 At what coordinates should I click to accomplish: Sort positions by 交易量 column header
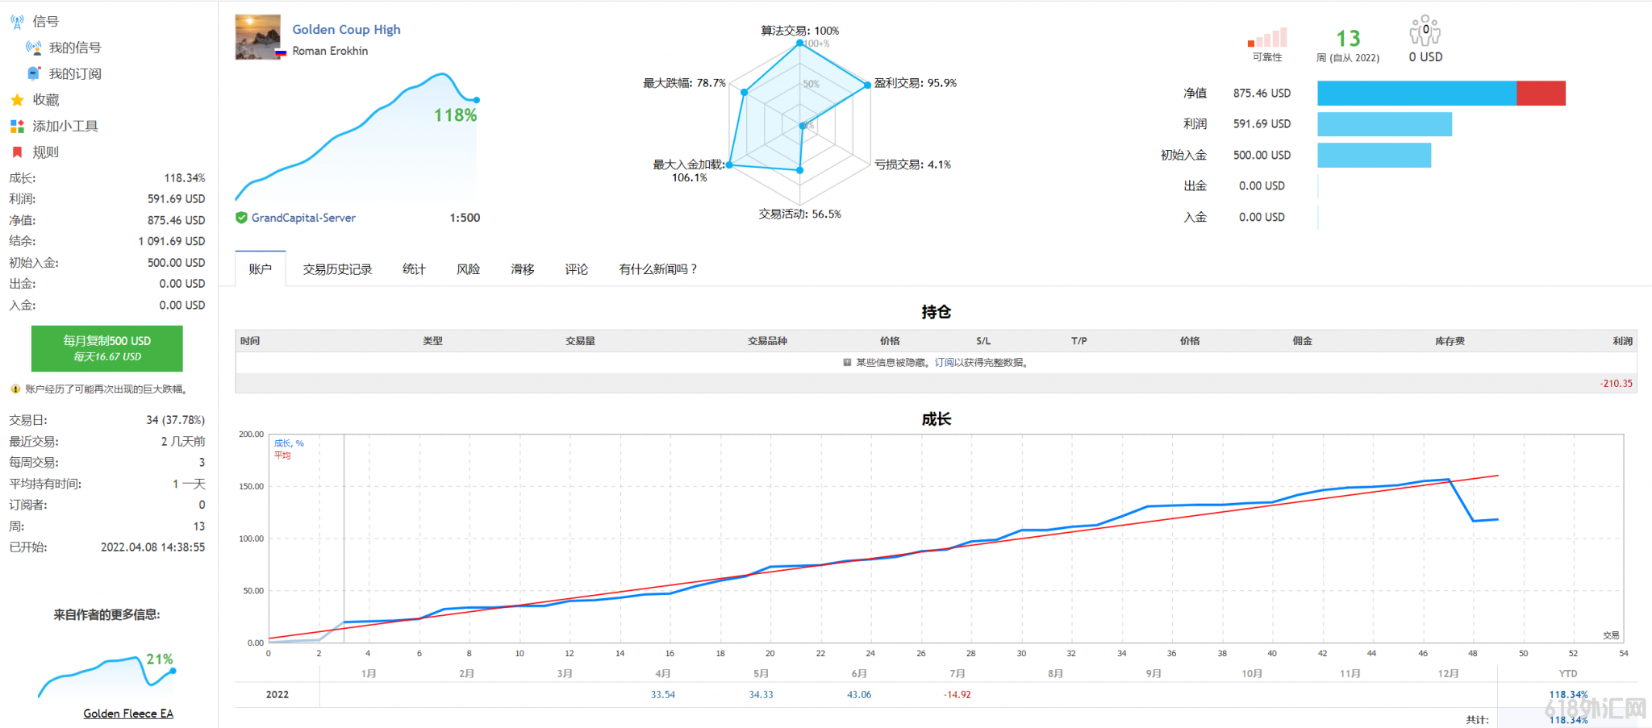pyautogui.click(x=580, y=341)
